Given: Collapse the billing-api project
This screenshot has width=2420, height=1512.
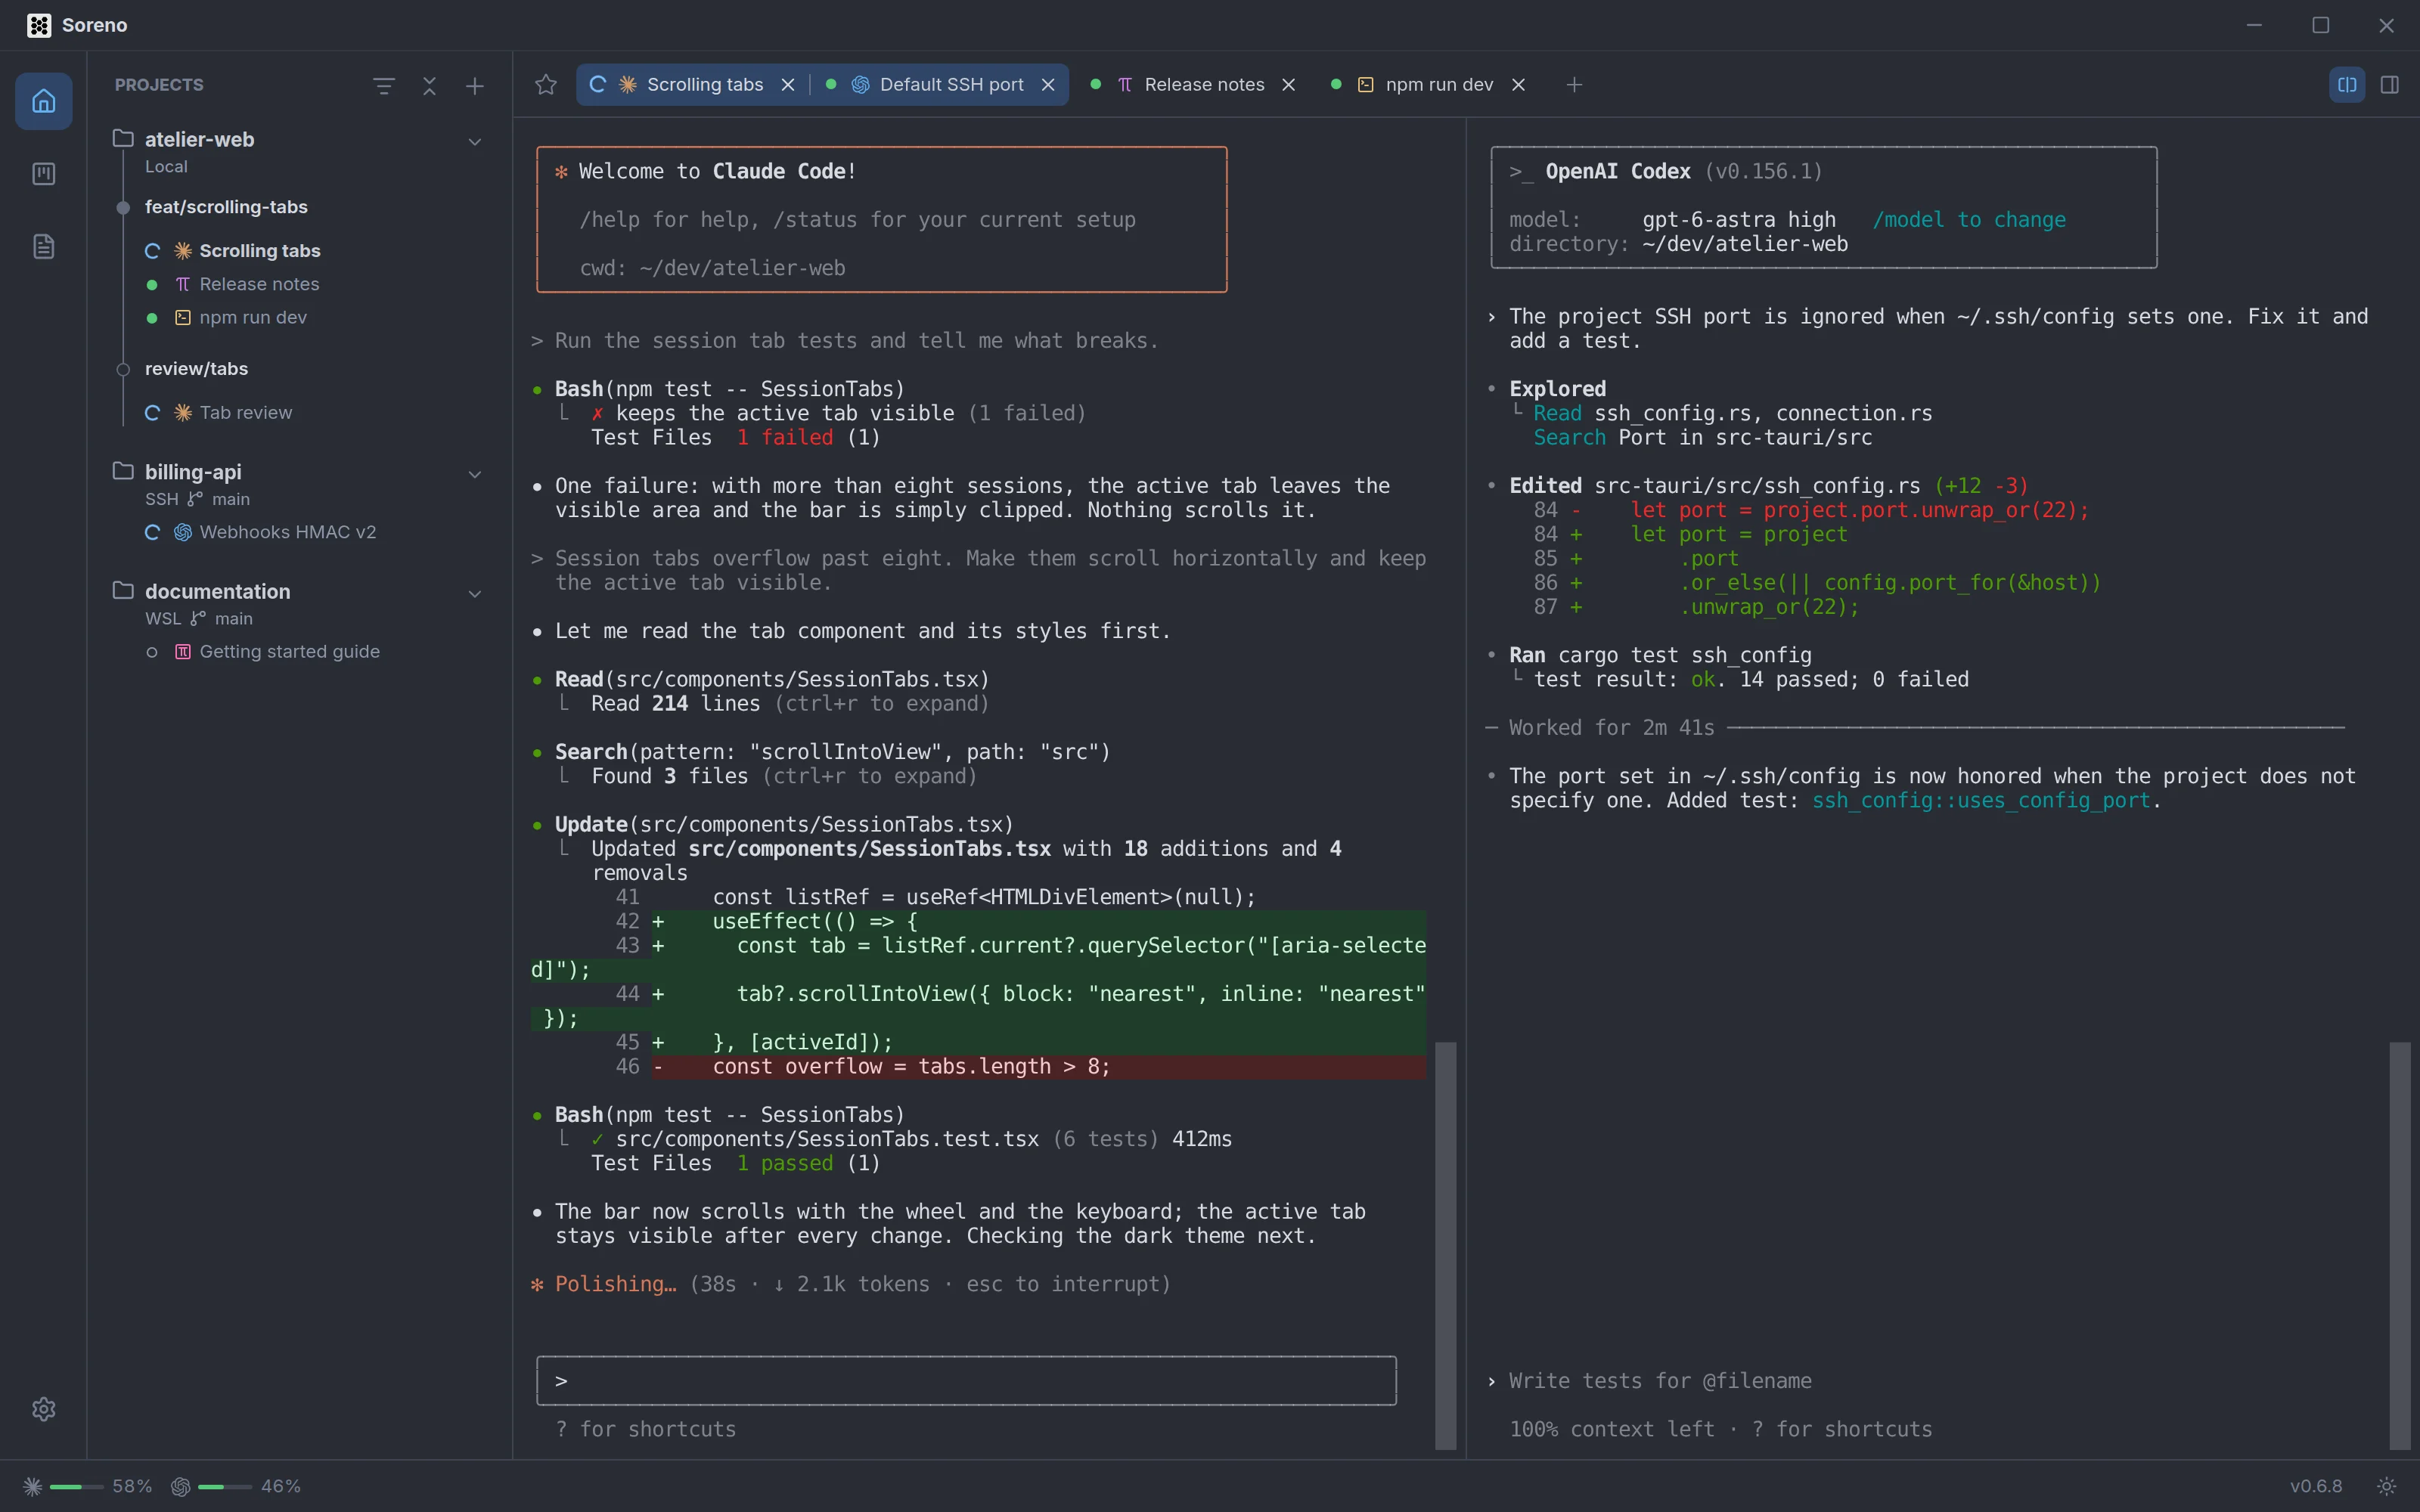Looking at the screenshot, I should point(475,474).
